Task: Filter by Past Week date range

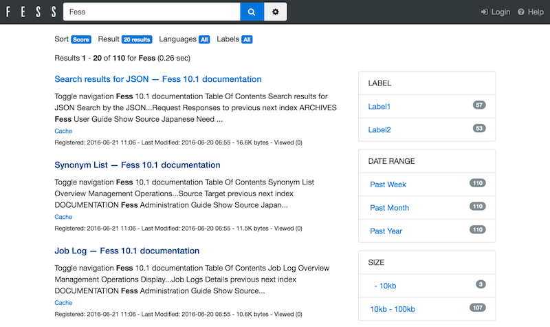Action: (388, 184)
